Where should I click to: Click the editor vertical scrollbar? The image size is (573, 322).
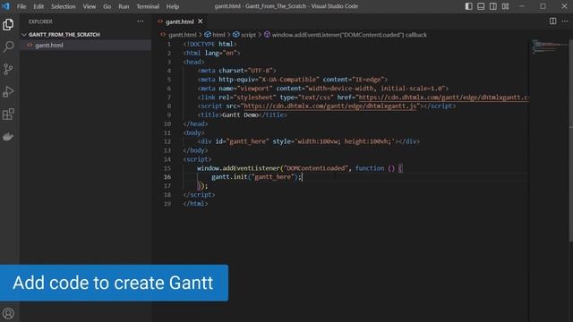tap(571, 140)
